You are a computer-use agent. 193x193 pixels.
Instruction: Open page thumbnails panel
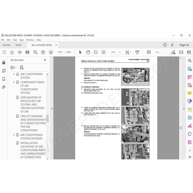coord(4,71)
